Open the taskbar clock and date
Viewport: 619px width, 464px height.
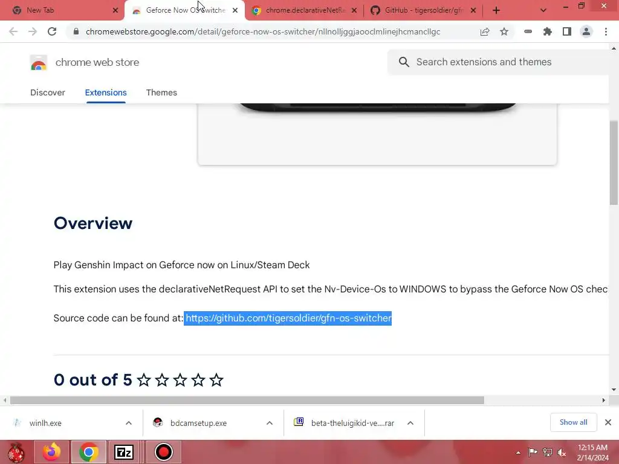click(592, 453)
